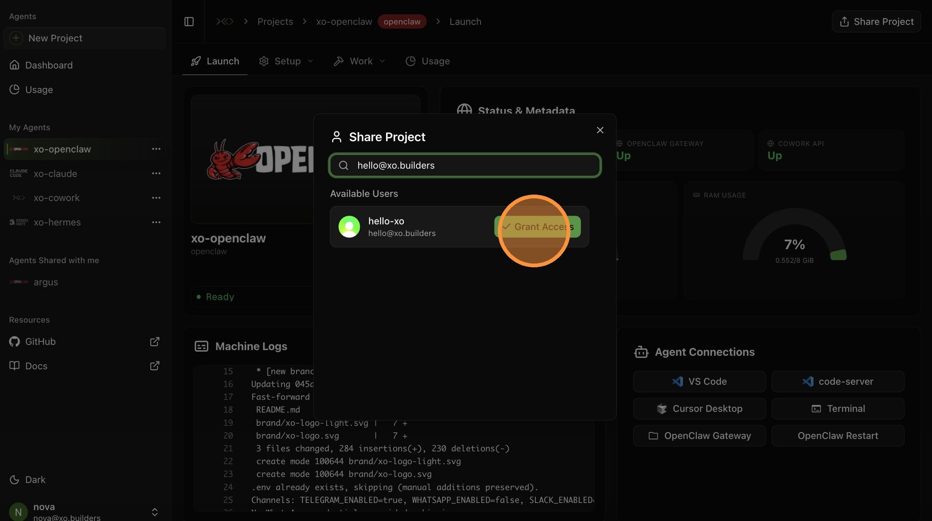
Task: Click the red openclaw breadcrumb tag
Action: (402, 21)
